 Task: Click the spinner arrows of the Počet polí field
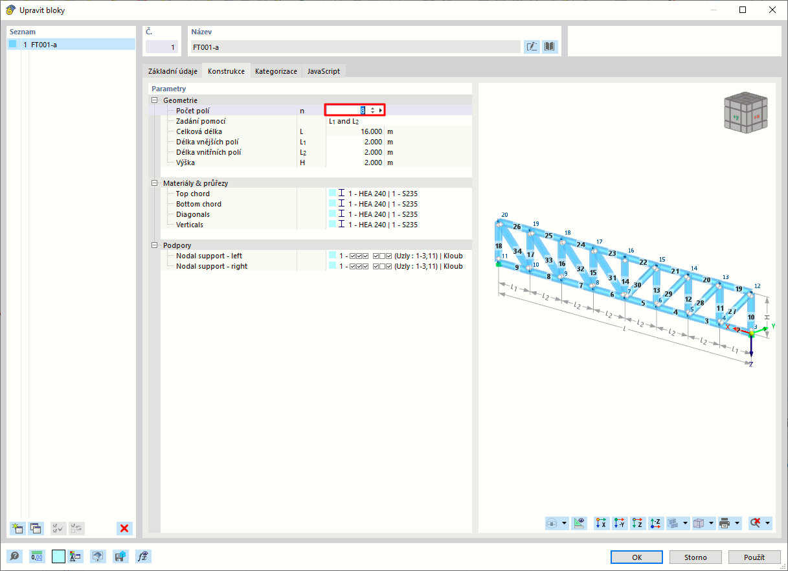coord(372,111)
